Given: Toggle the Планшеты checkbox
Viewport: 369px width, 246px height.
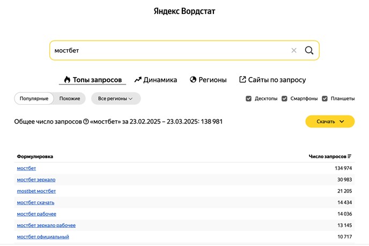Looking at the screenshot, I should click(x=325, y=98).
